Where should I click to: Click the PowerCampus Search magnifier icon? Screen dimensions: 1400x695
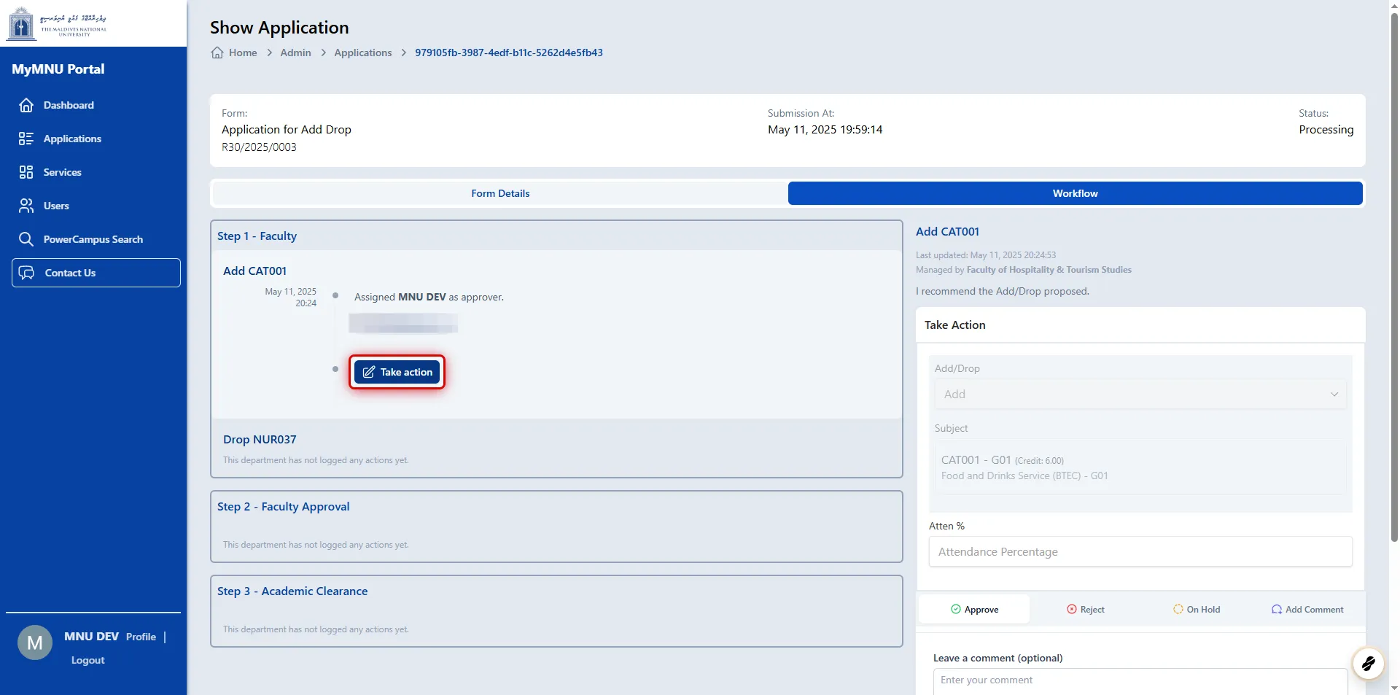[x=26, y=239]
